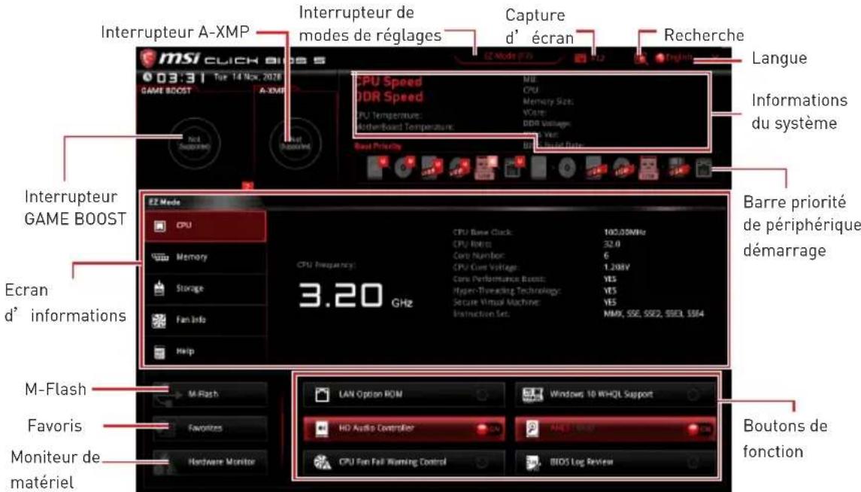This screenshot has width=861, height=492.
Task: Open the Fan Info tab
Action: click(205, 320)
